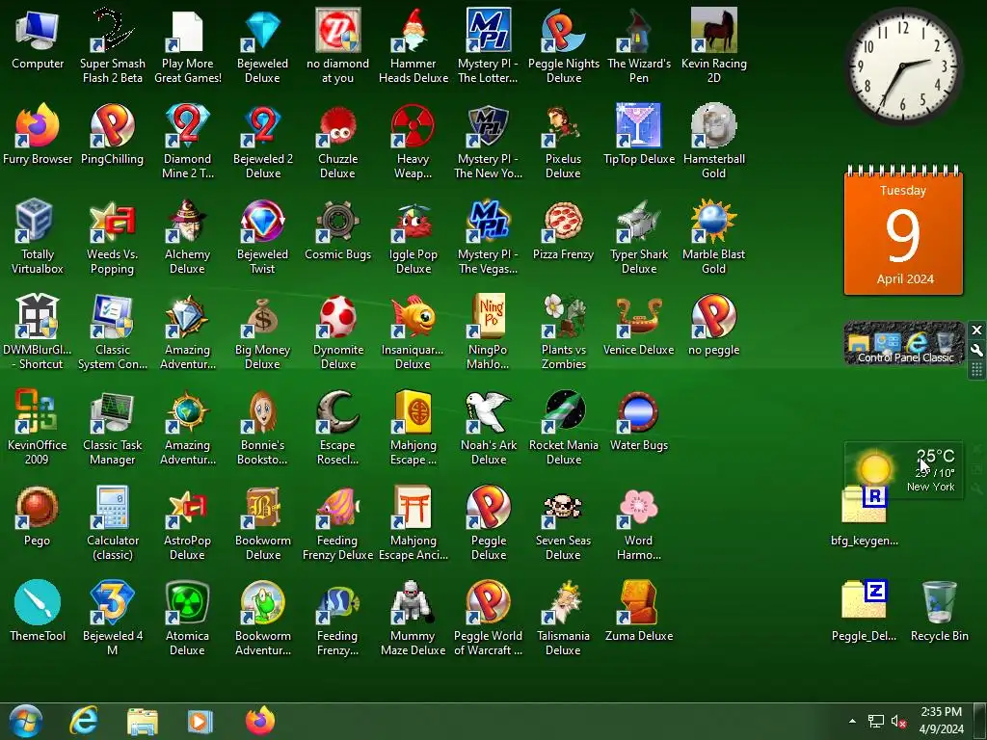
Task: Select the Heavy Weapon radiation icon
Action: pos(413,126)
